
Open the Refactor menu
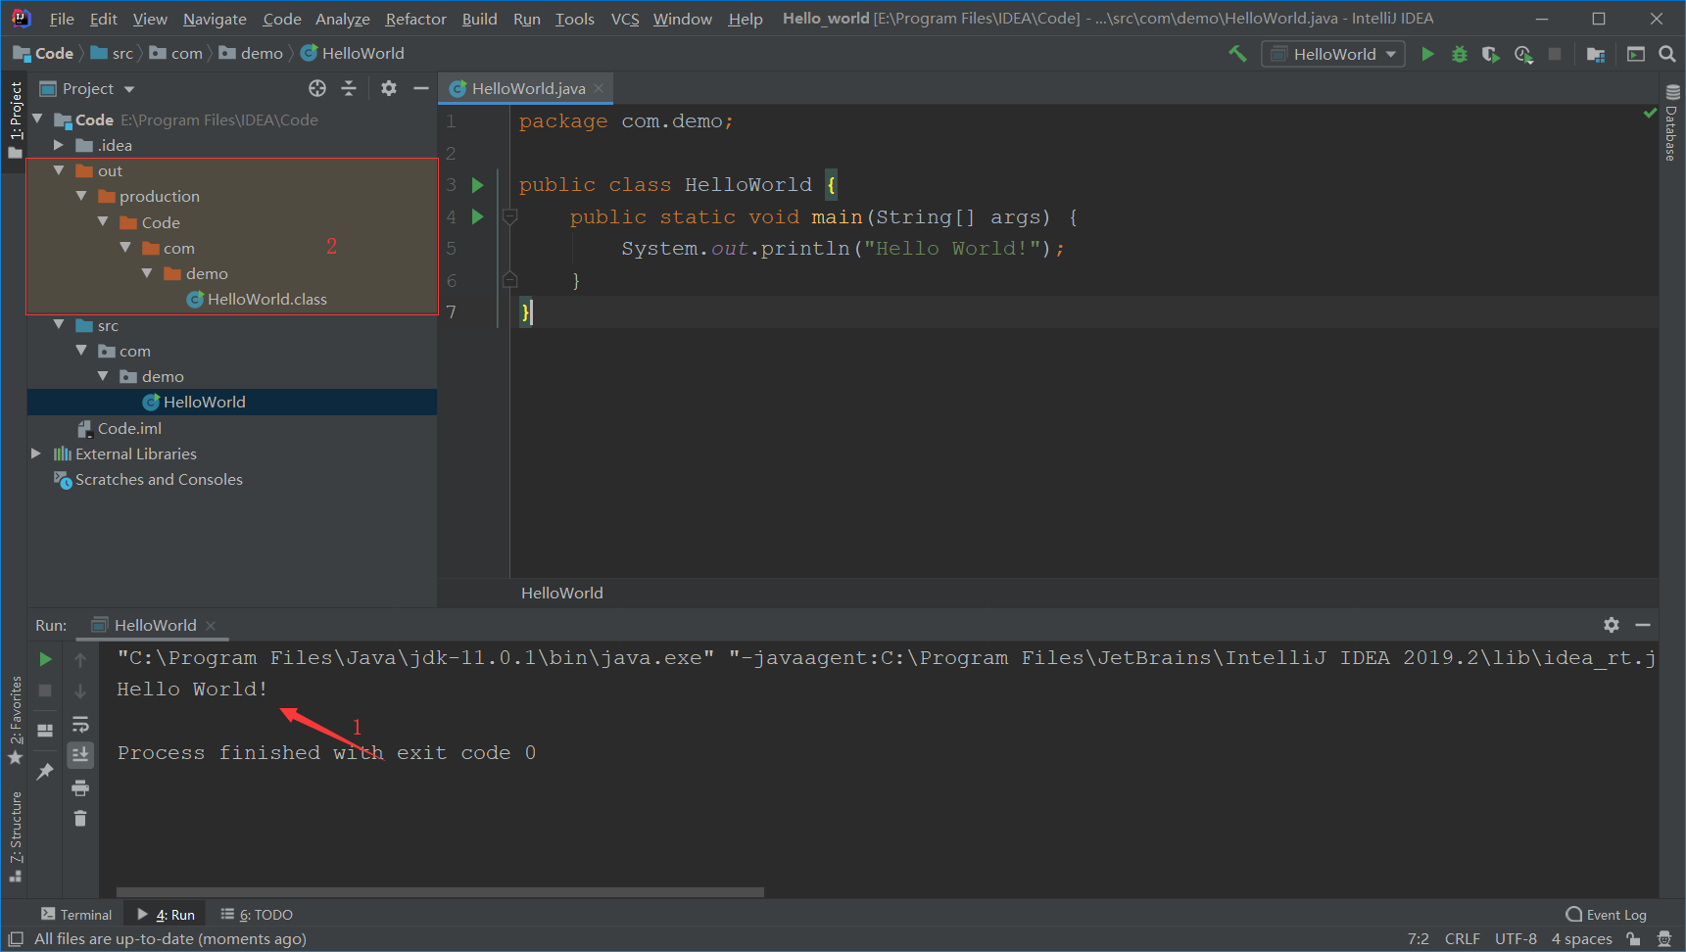pos(415,18)
